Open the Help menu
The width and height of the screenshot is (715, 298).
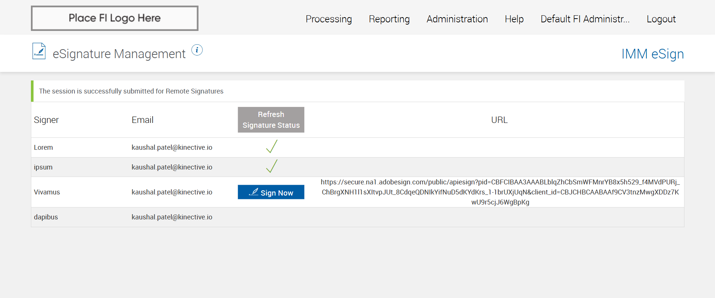514,19
